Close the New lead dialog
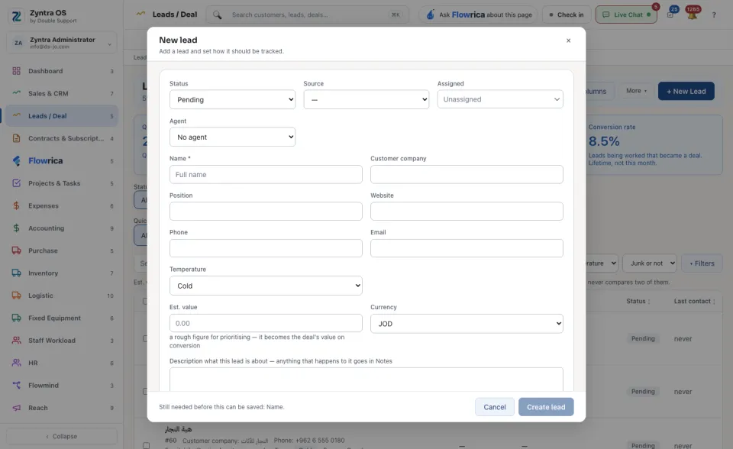733x449 pixels. click(568, 40)
